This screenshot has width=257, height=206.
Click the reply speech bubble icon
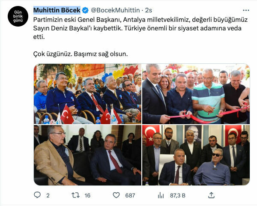tap(37, 195)
